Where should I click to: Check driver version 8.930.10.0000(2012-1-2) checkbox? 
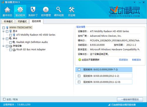point(79,76)
